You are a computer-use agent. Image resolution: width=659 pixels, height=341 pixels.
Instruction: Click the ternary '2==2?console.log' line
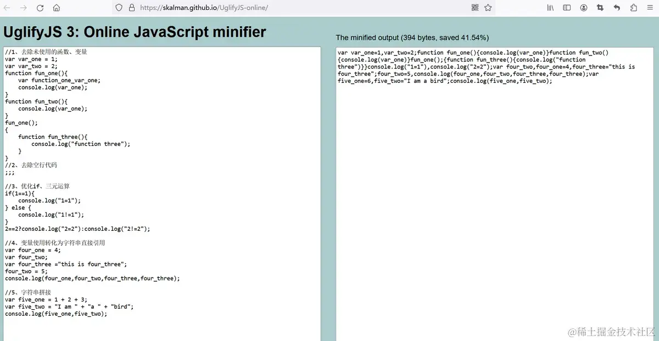pos(77,229)
